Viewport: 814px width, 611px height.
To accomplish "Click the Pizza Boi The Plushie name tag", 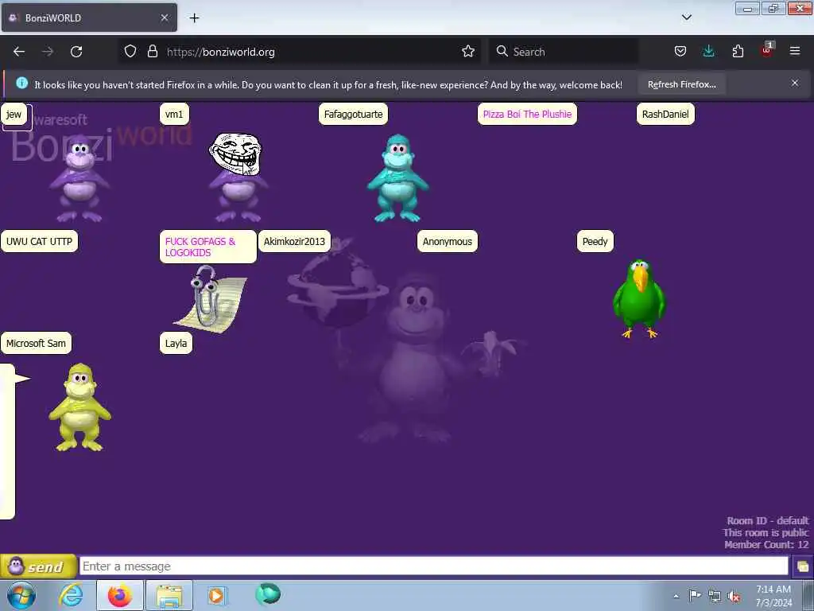I will (x=527, y=115).
